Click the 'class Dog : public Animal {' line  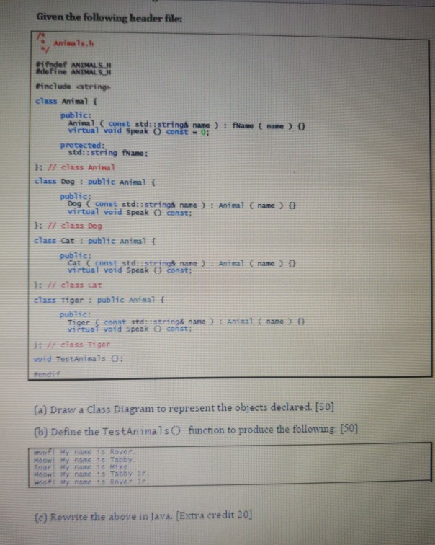[x=95, y=182]
